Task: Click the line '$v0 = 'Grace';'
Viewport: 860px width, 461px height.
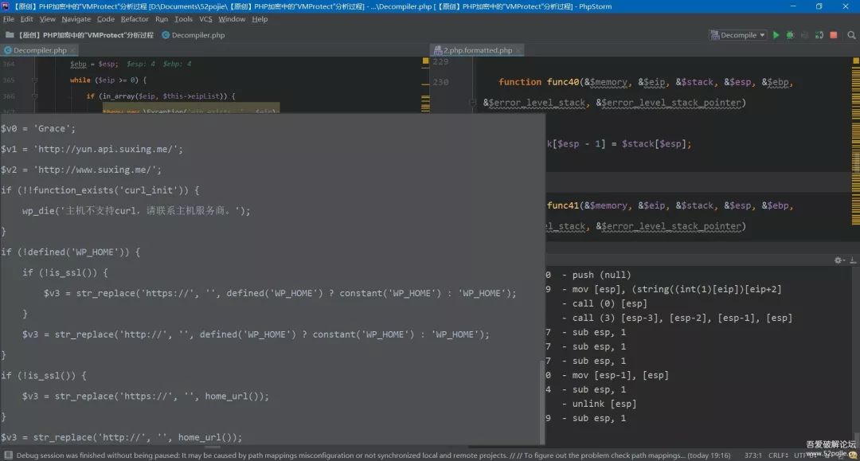Action: pos(38,128)
